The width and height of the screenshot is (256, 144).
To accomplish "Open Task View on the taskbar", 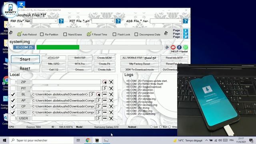I will [x=78, y=140].
